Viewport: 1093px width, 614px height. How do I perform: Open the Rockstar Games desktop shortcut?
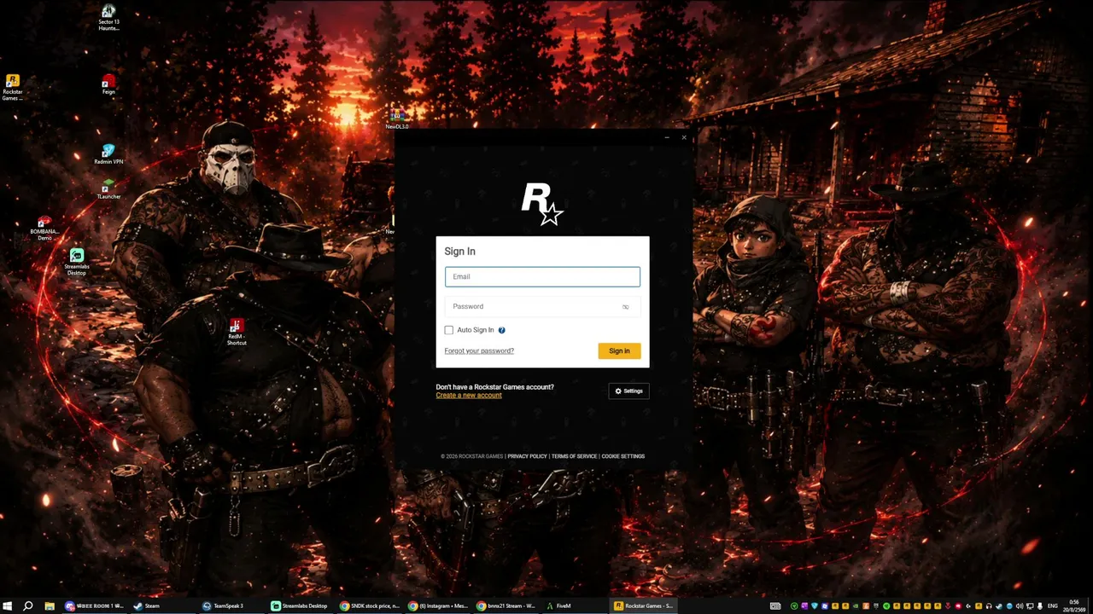click(x=12, y=88)
